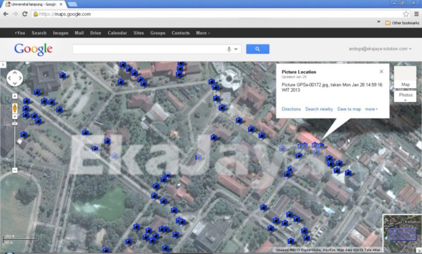Click the blue search magnifier button
Screen dimensions: 422x254
(x=257, y=49)
